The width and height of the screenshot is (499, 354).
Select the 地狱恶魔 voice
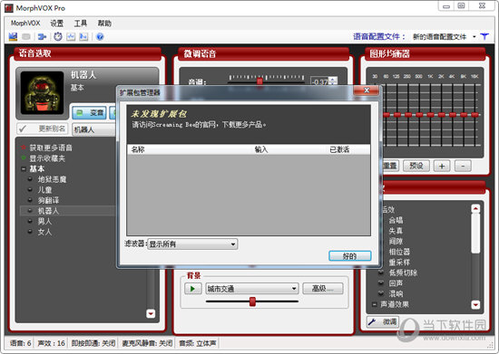52,179
